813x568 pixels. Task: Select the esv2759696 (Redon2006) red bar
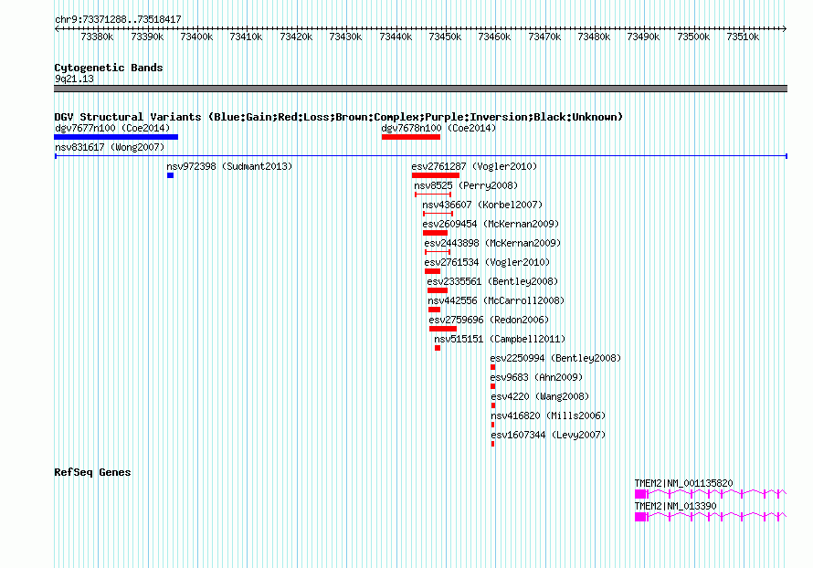click(x=443, y=329)
